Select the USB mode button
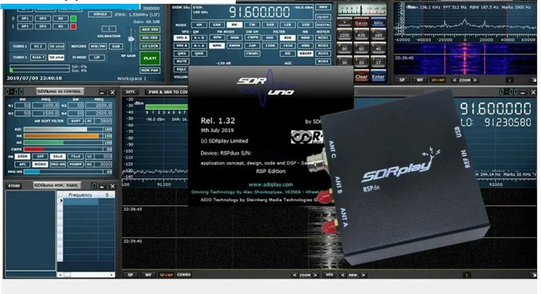The width and height of the screenshot is (541, 294). point(305,25)
